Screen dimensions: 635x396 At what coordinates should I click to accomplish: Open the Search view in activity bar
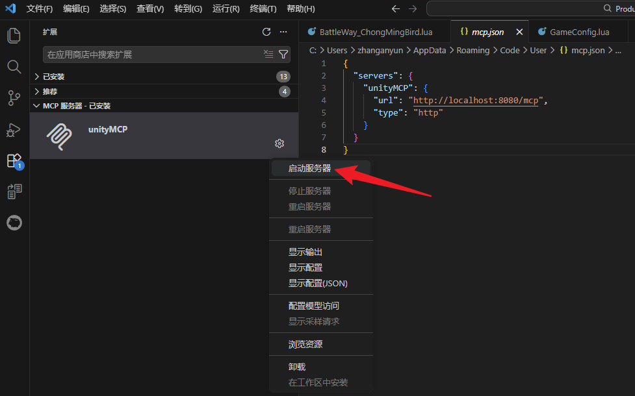pyautogui.click(x=14, y=67)
